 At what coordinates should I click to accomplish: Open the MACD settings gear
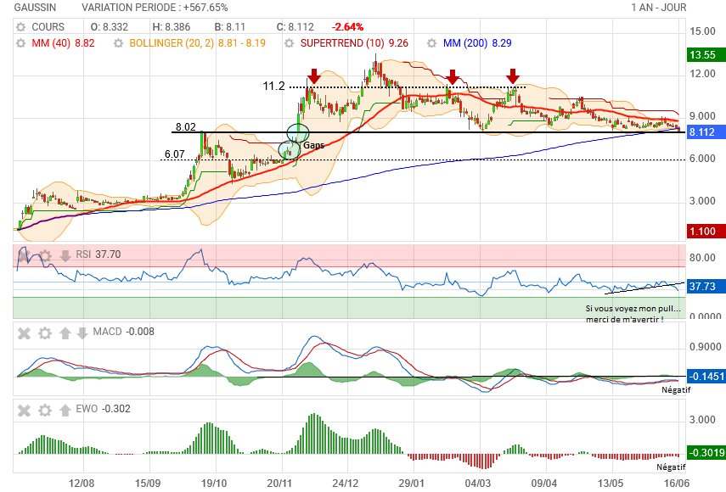(45, 333)
